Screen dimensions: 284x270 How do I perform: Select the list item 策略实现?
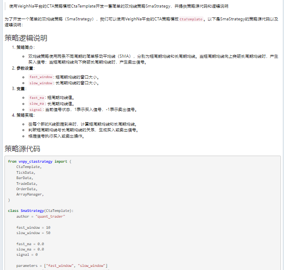[25, 115]
